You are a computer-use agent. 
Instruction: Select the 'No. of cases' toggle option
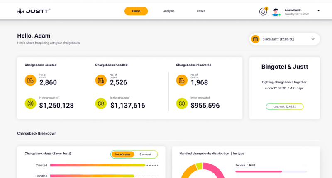pyautogui.click(x=123, y=154)
